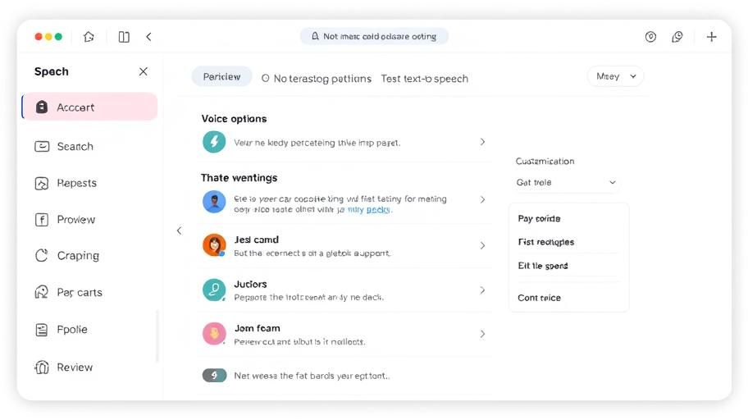Expand the Voice options row chevron
This screenshot has width=748, height=420.
[483, 142]
